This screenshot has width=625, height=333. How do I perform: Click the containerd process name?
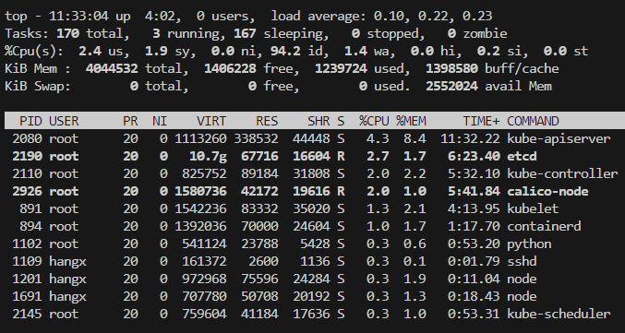click(544, 226)
